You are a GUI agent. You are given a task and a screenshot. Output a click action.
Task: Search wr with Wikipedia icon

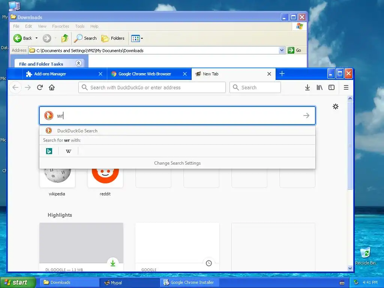pos(69,151)
